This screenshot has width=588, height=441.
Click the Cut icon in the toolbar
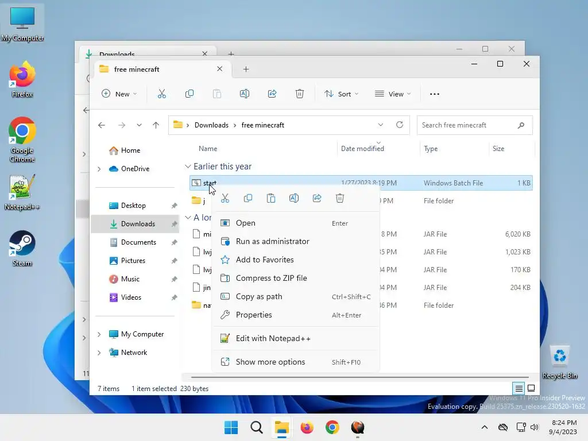161,94
